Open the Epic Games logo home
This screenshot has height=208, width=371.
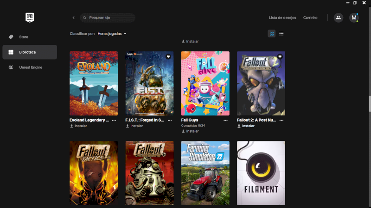point(30,18)
